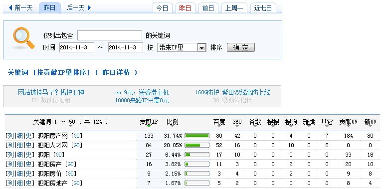Image resolution: width=387 pixels, height=189 pixels.
Task: Click 细 link for 泗阳房地产
Action: coord(20,183)
